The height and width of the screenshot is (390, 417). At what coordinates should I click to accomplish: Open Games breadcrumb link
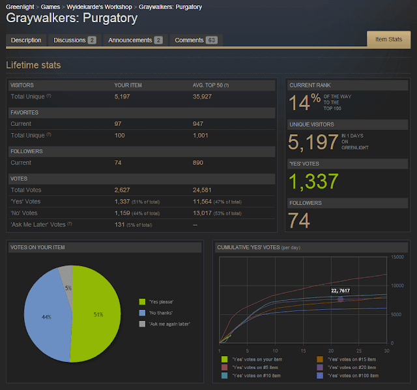pos(50,7)
